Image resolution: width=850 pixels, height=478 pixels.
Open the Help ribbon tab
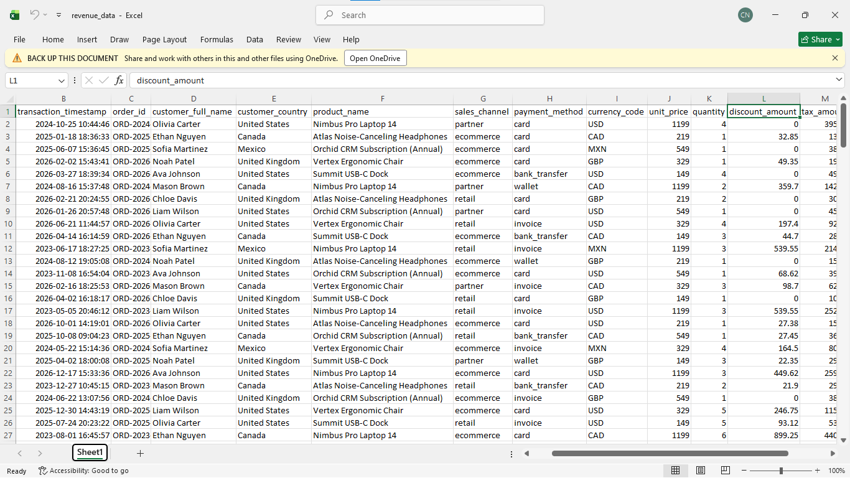click(x=351, y=39)
